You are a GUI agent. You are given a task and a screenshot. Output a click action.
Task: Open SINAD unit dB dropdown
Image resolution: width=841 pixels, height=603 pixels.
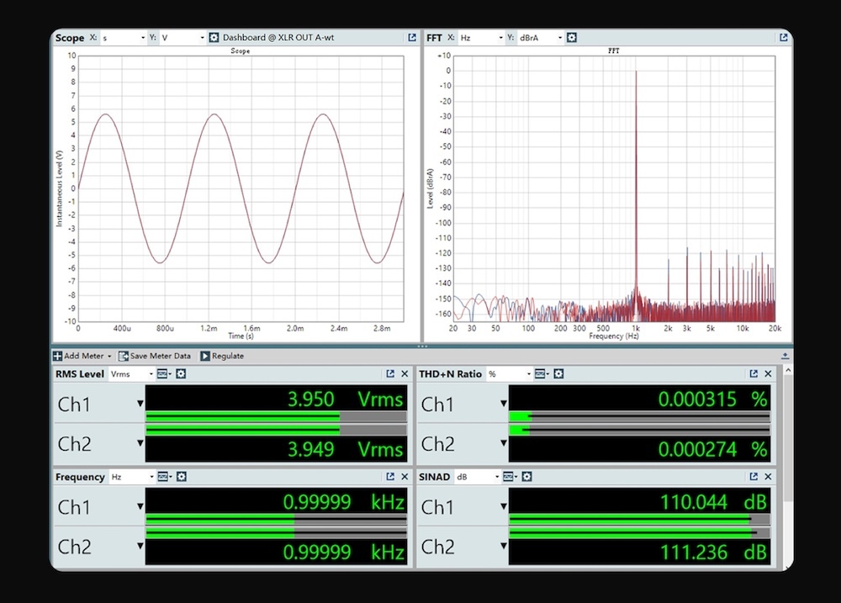[x=478, y=477]
